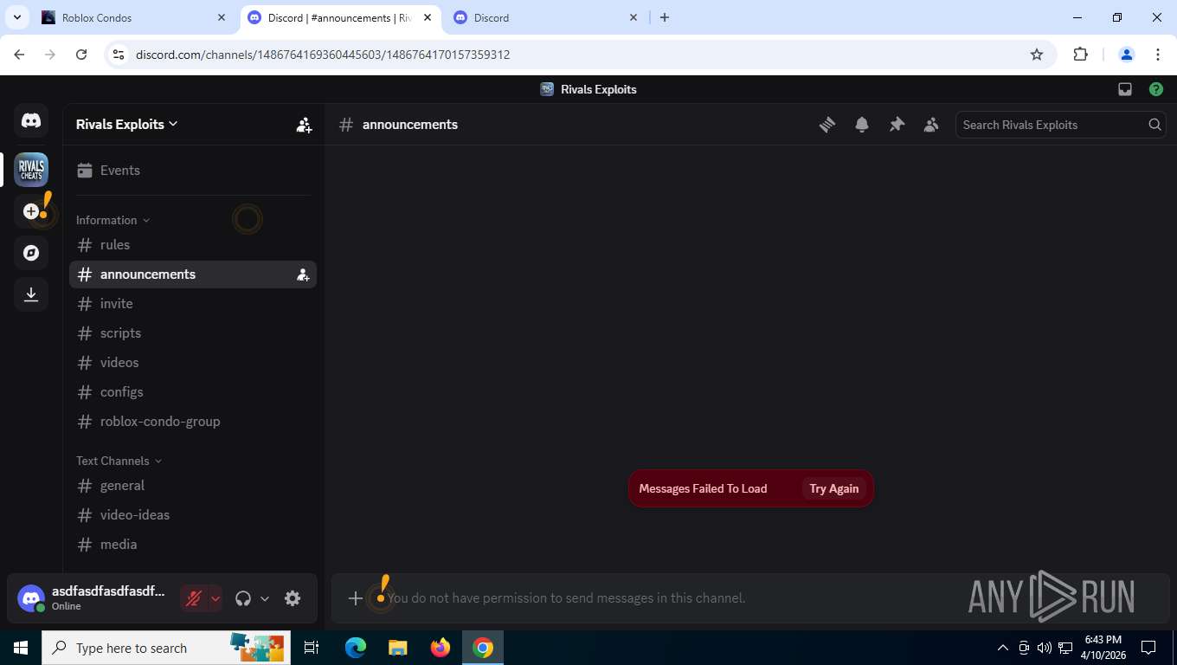Reload the page in Chrome
1177x665 pixels.
[81, 55]
